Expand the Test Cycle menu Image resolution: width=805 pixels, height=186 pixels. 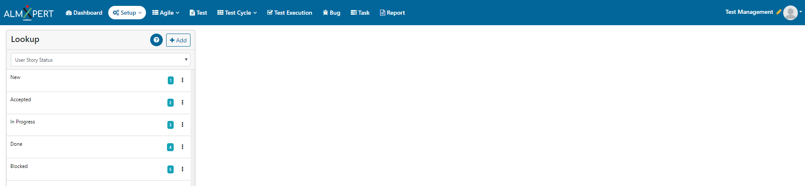click(x=237, y=13)
